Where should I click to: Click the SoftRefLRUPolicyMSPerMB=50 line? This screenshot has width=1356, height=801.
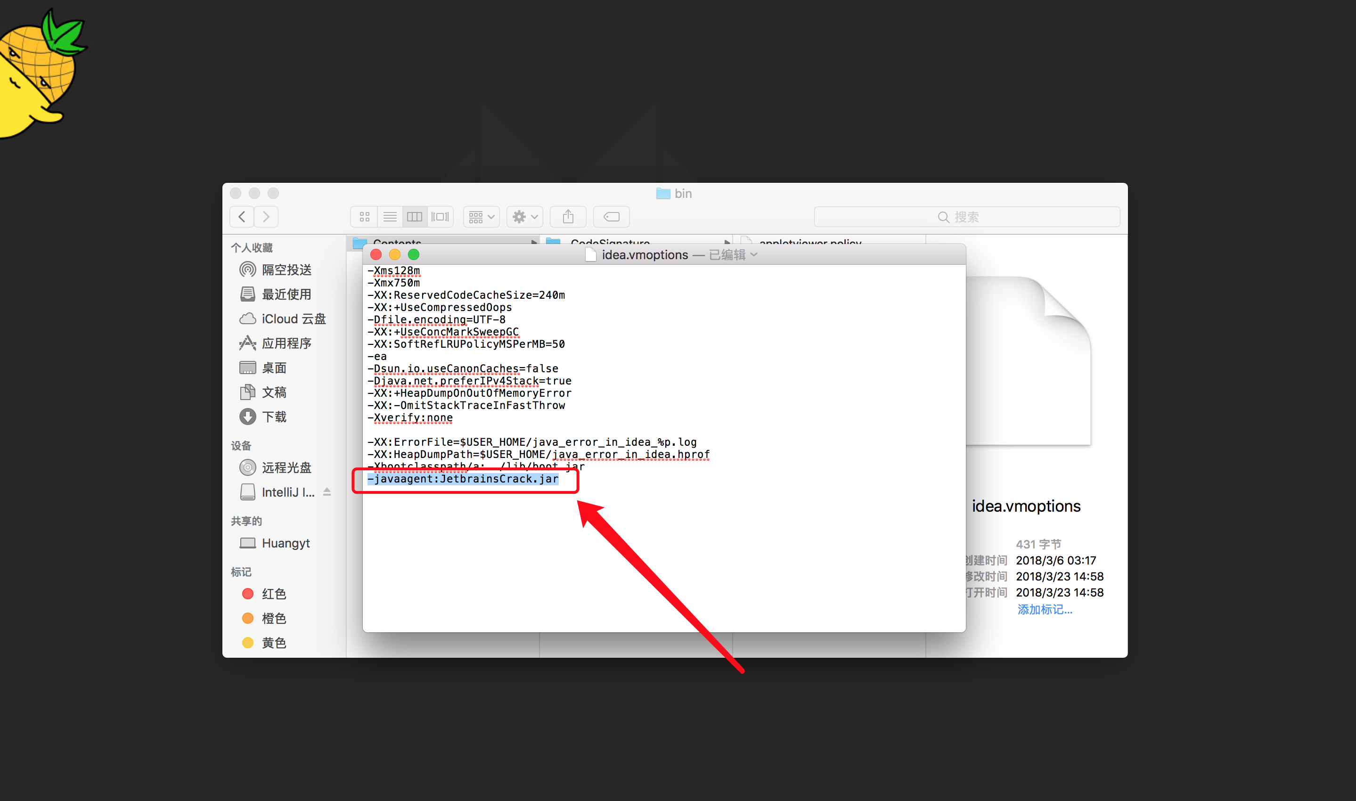pyautogui.click(x=466, y=344)
